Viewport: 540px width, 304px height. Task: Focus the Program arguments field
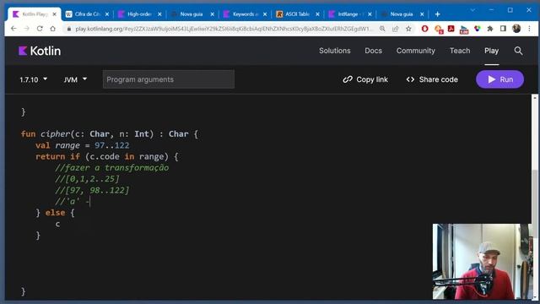click(169, 79)
